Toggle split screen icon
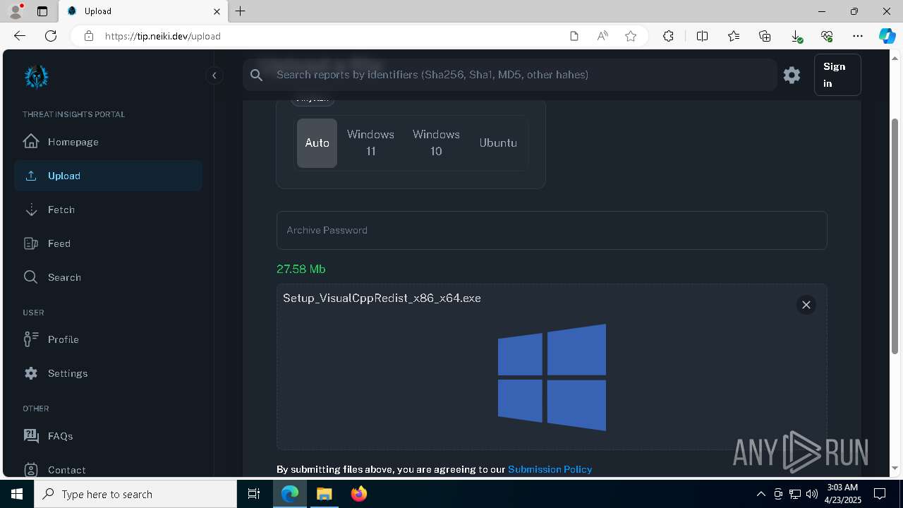The width and height of the screenshot is (903, 508). (702, 36)
